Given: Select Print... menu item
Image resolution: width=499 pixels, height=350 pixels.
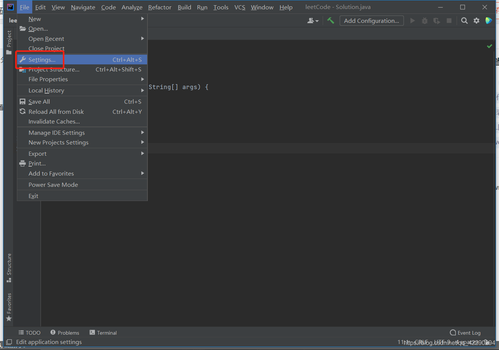Looking at the screenshot, I should (82, 163).
